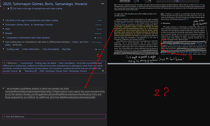
Task: Click the #Publisher tag label
Action: (x=98, y=33)
